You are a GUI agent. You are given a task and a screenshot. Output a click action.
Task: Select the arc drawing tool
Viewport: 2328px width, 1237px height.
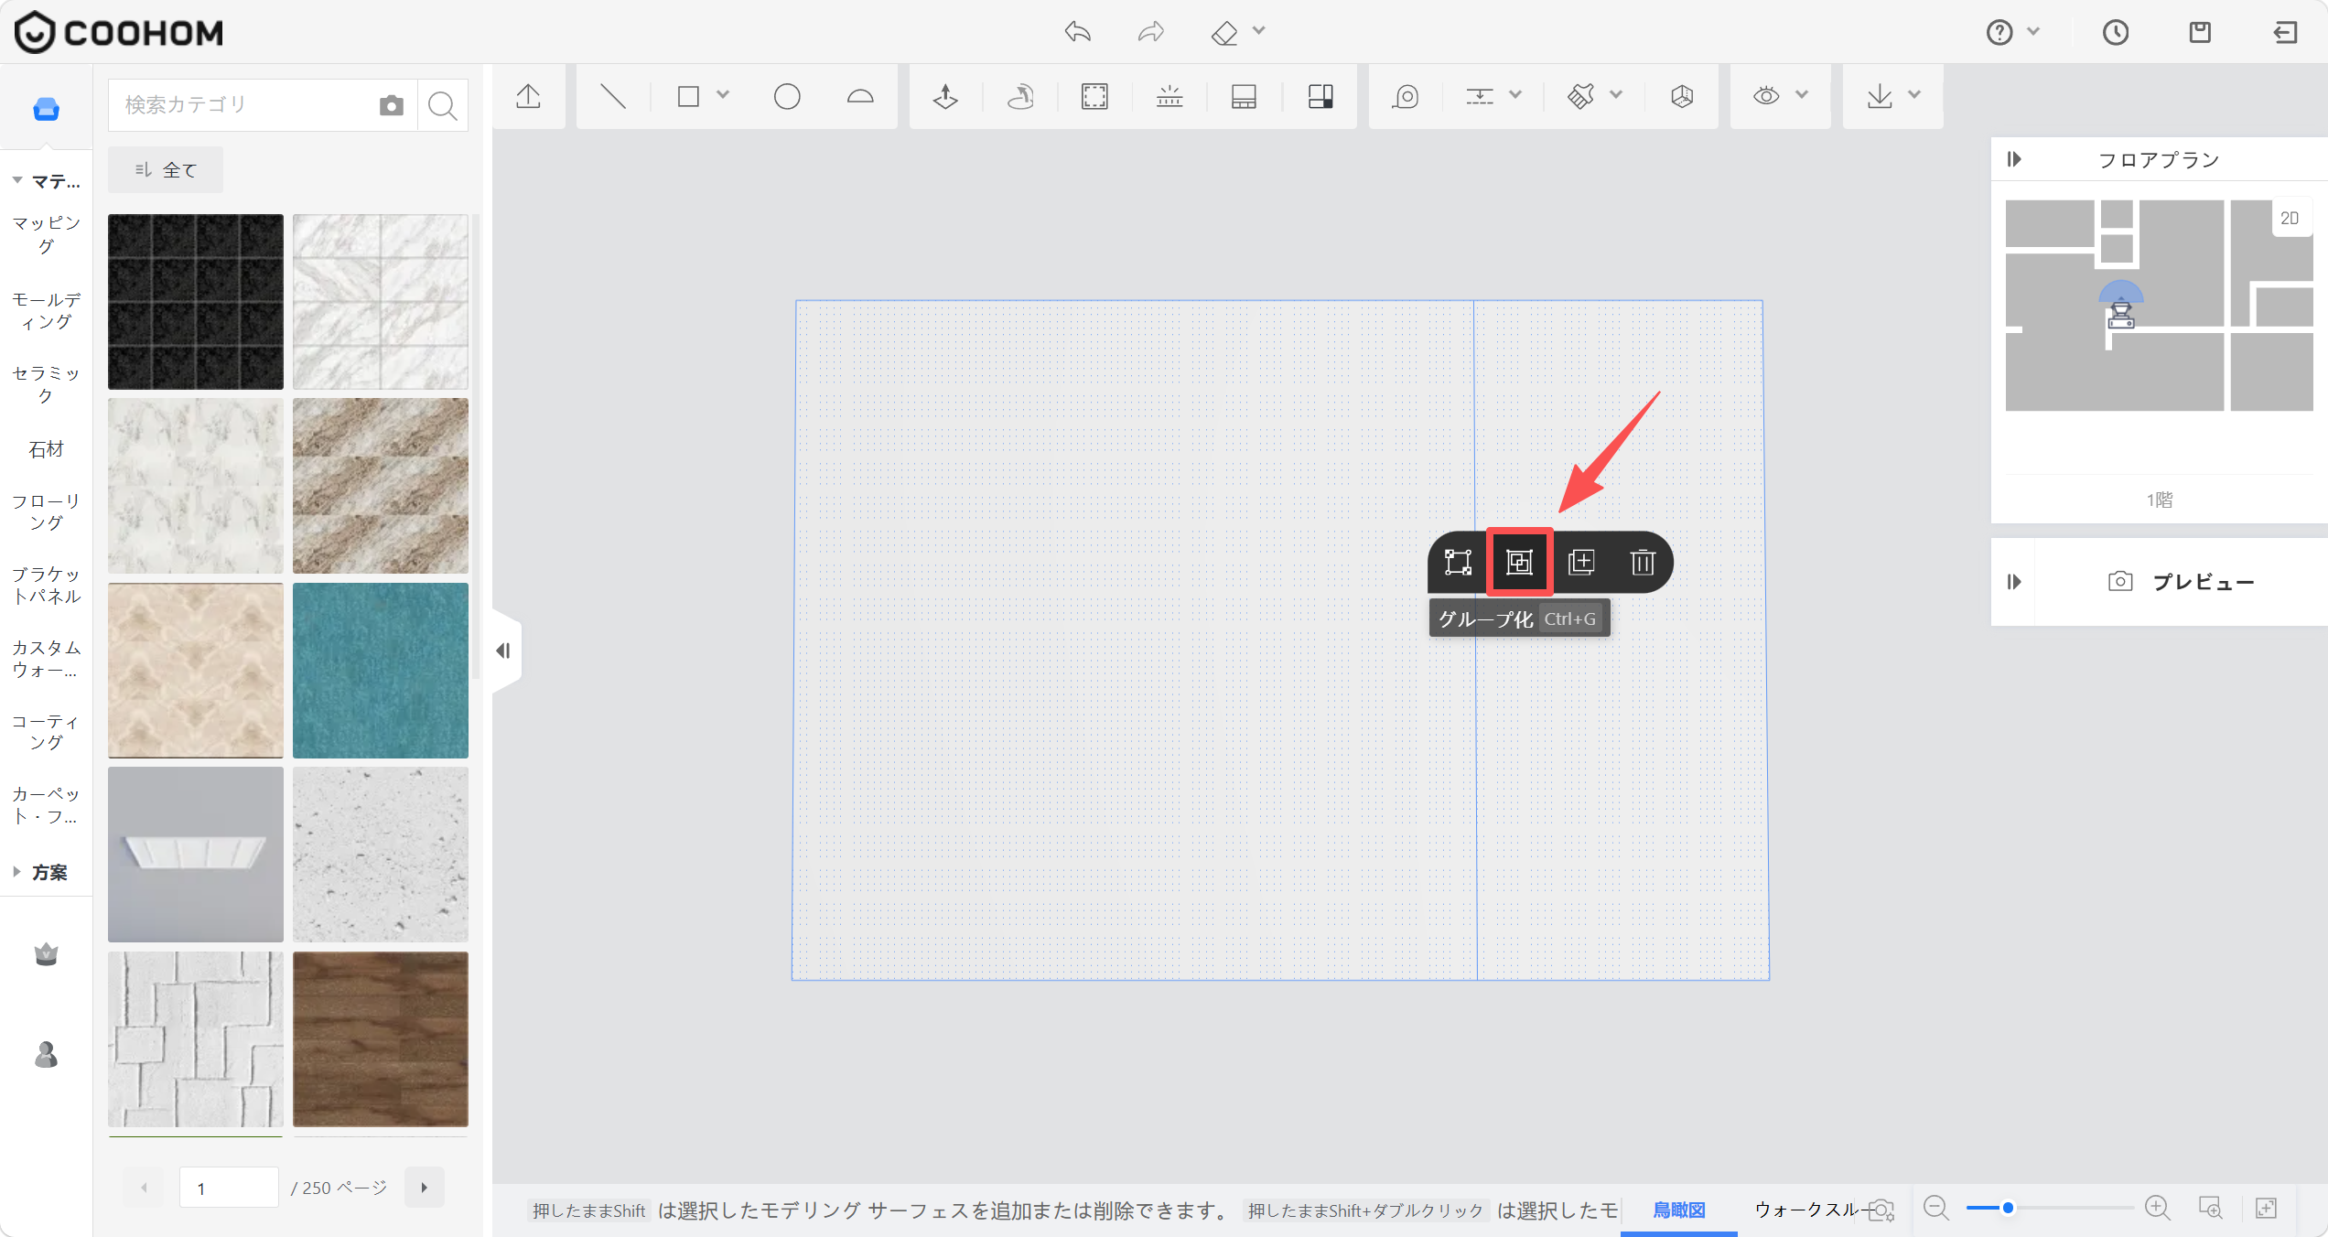tap(860, 96)
